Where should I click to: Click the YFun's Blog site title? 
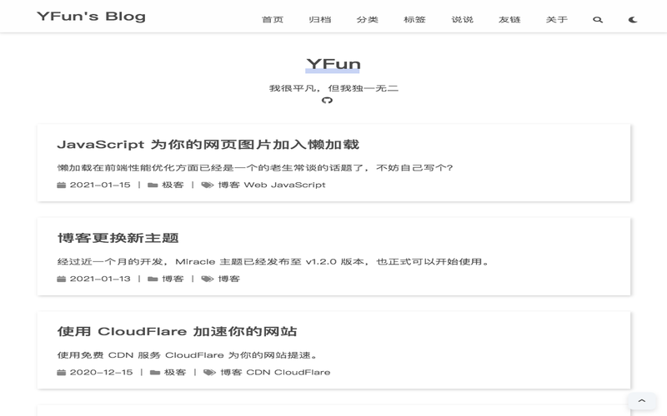(x=91, y=17)
